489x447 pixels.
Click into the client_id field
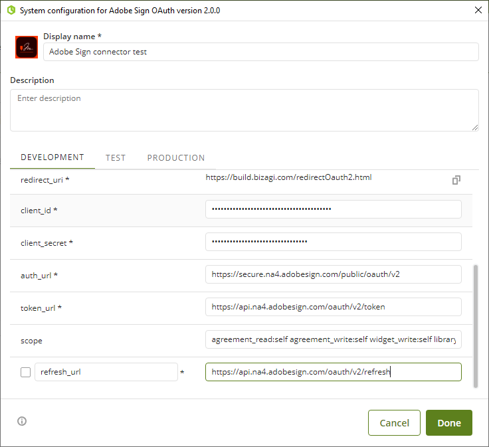point(334,209)
